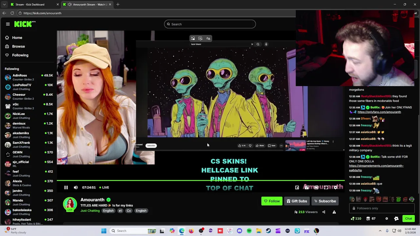420x236 pixels.
Task: Open feef channel in Following list
Action: tap(29, 173)
